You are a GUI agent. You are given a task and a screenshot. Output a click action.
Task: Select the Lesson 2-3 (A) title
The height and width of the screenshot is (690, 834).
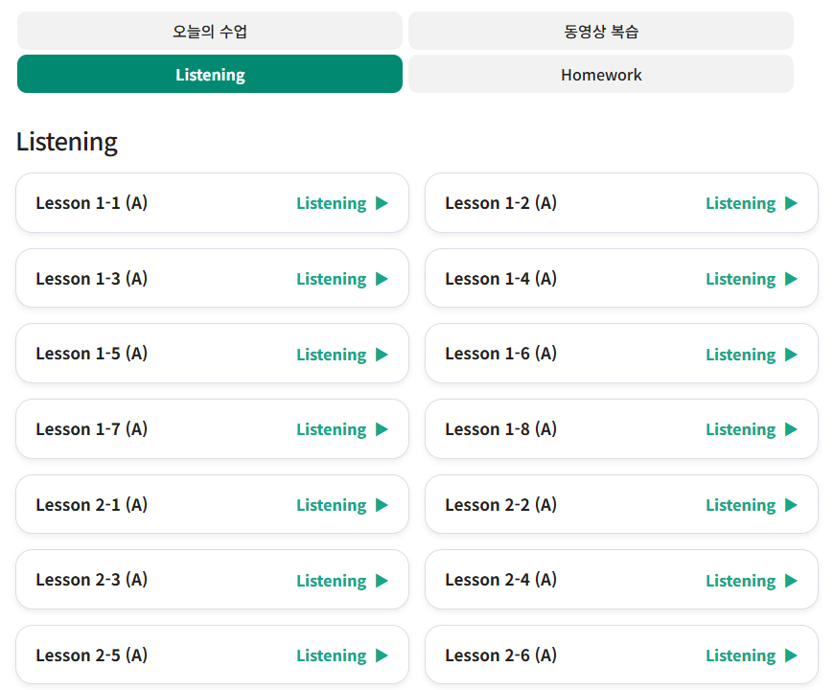91,580
